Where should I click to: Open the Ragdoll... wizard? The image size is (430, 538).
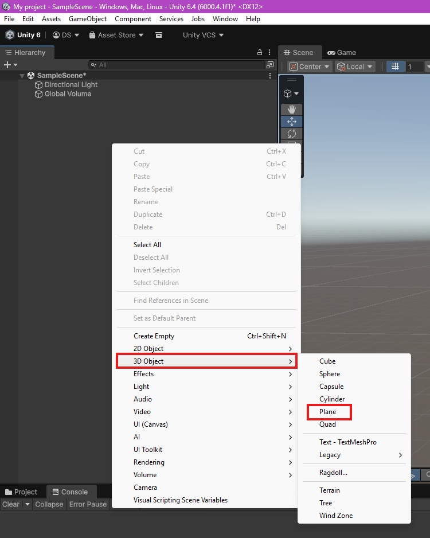point(354,473)
